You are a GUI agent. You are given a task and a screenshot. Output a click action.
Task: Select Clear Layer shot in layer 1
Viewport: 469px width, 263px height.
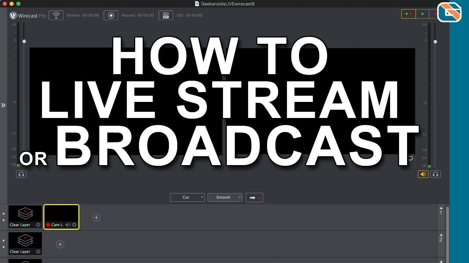[x=25, y=217]
